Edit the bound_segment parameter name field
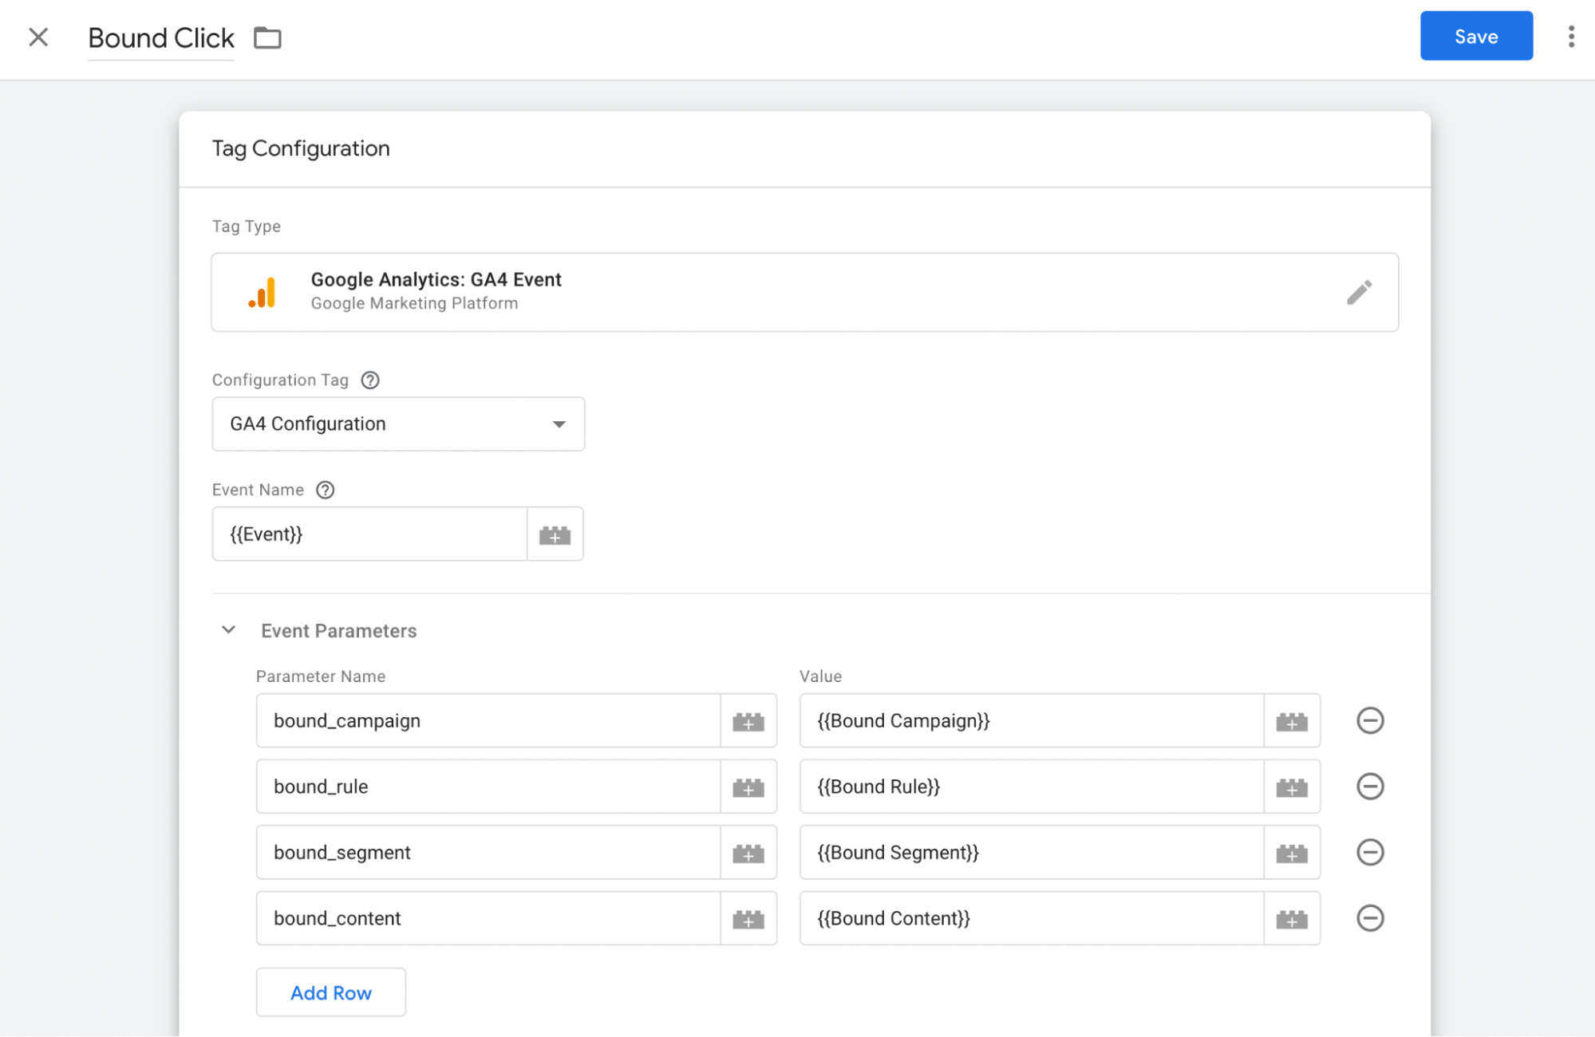 point(488,853)
